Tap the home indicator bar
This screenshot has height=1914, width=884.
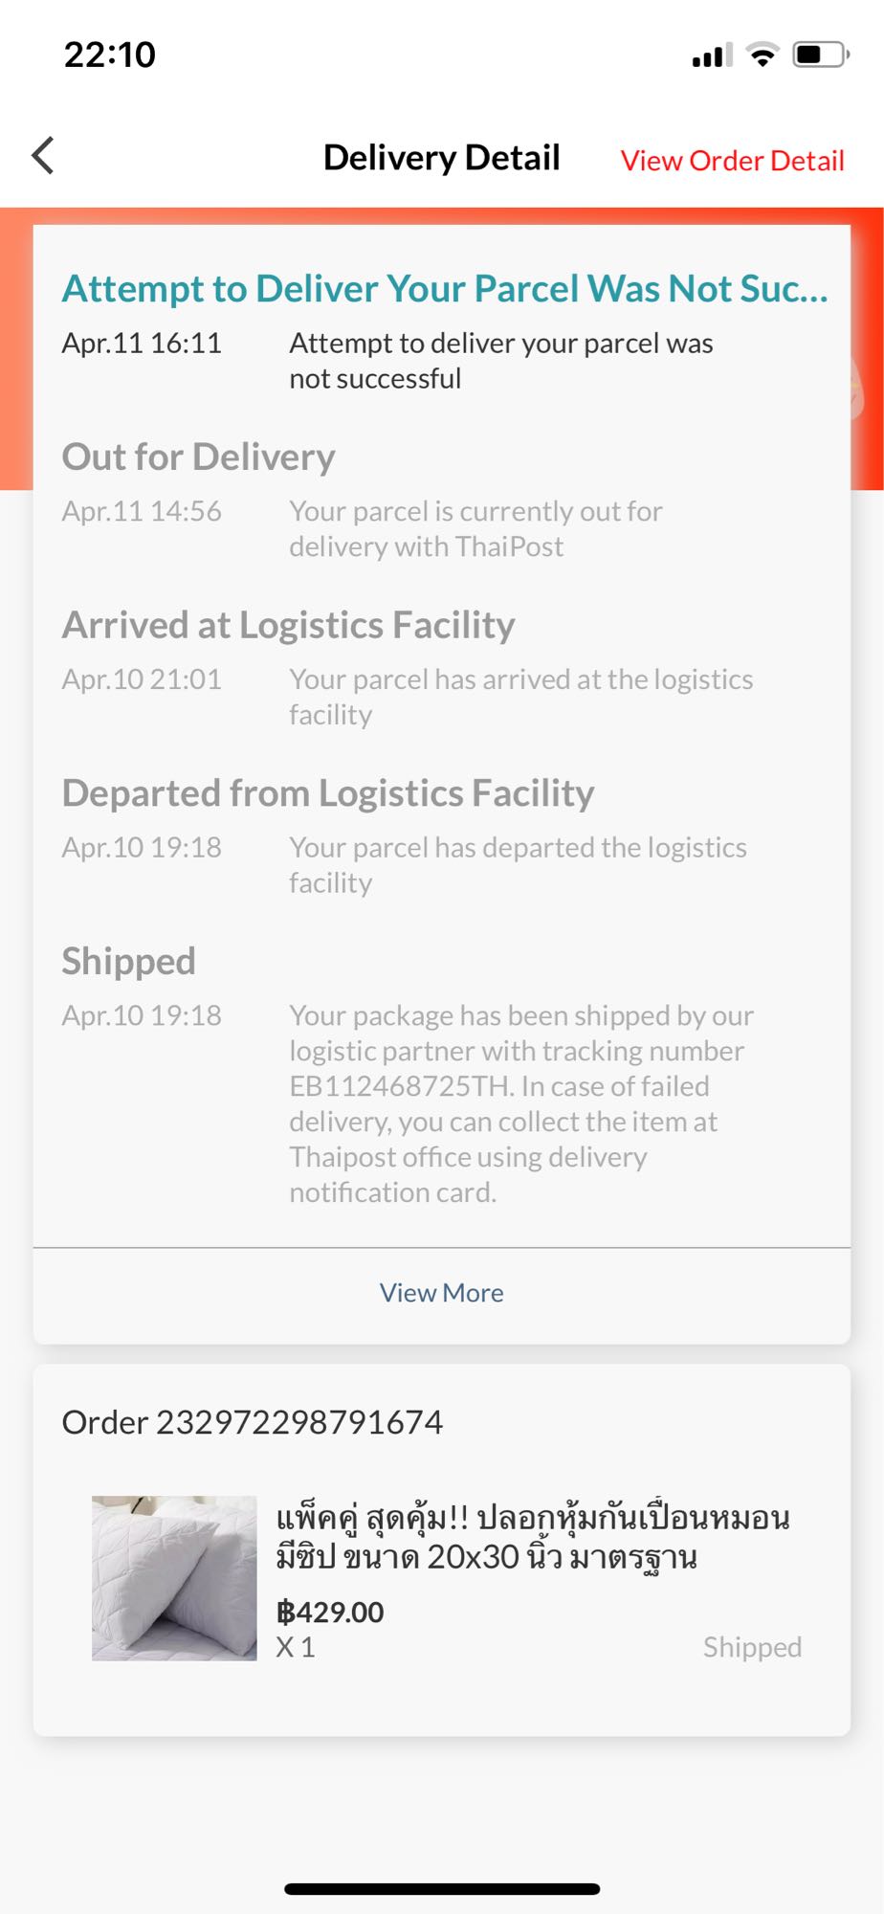[x=442, y=1889]
